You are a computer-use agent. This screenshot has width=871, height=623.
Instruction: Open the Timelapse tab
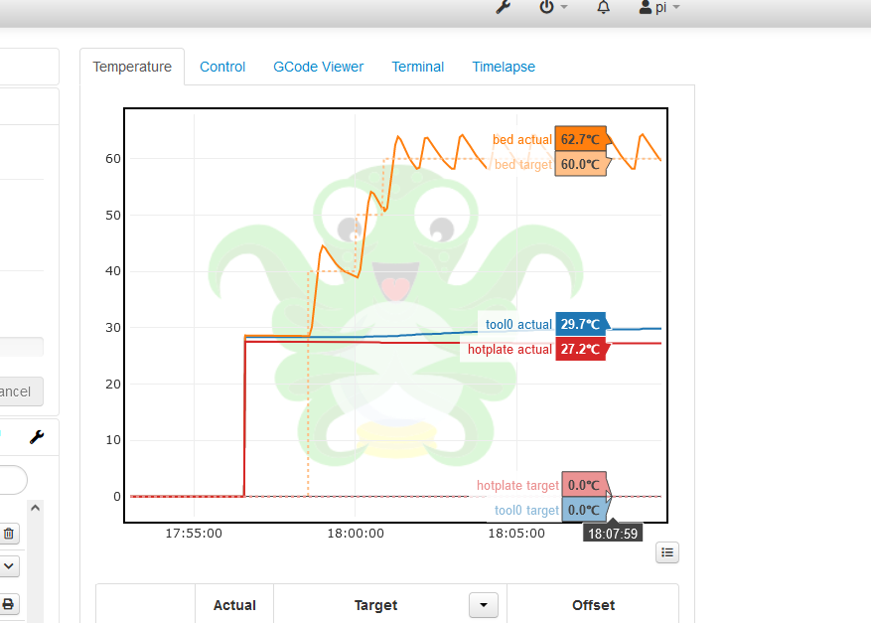504,67
